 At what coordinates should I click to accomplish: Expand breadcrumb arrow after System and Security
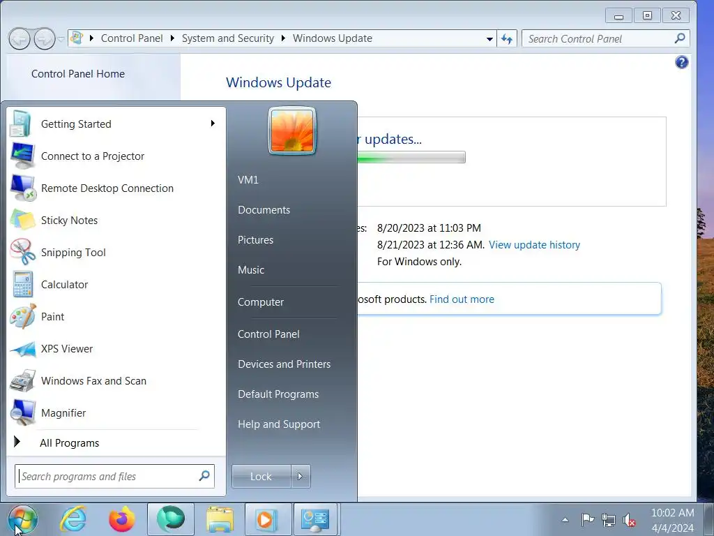283,38
